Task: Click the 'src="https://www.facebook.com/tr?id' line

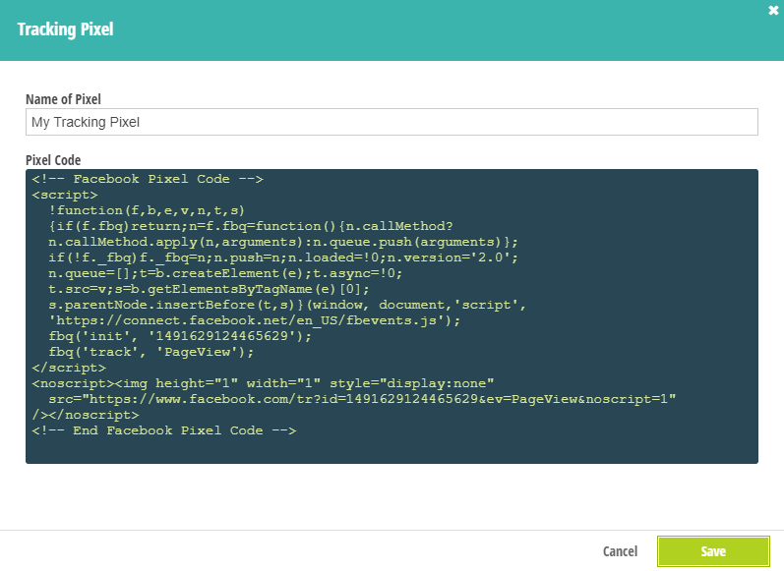Action: coord(362,399)
